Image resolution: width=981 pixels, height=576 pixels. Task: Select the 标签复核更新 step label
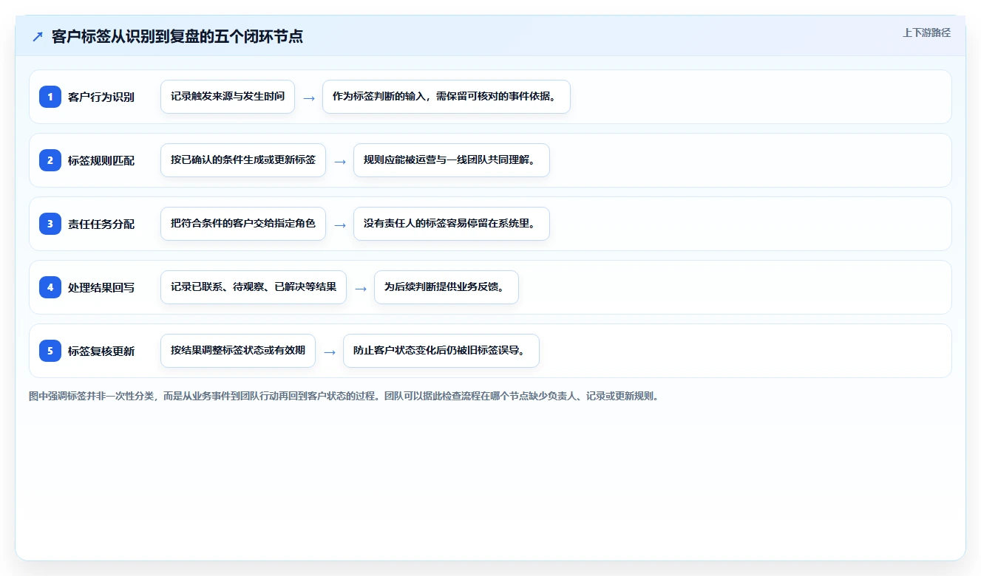pyautogui.click(x=101, y=351)
